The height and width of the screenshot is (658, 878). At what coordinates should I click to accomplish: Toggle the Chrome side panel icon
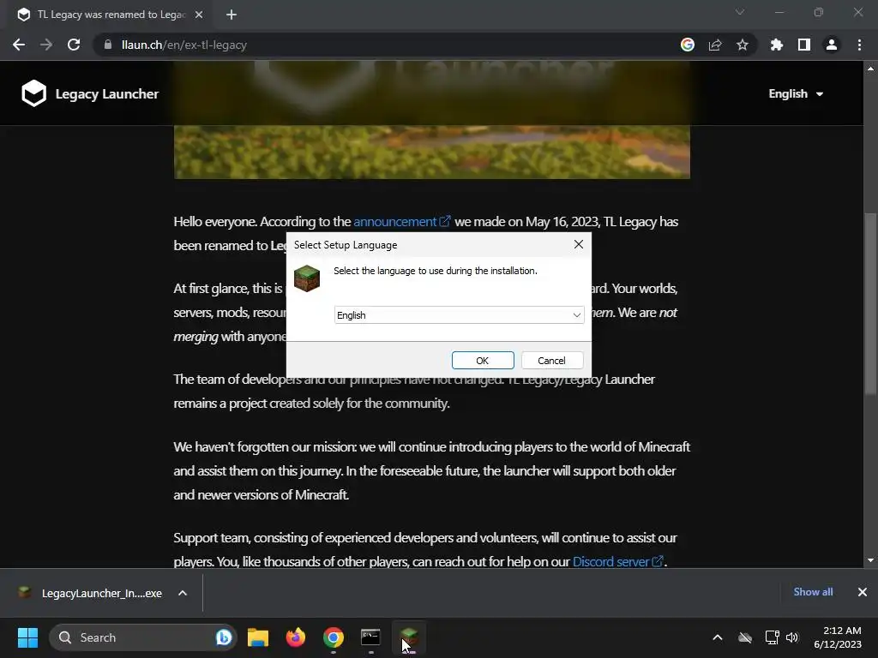pos(803,45)
